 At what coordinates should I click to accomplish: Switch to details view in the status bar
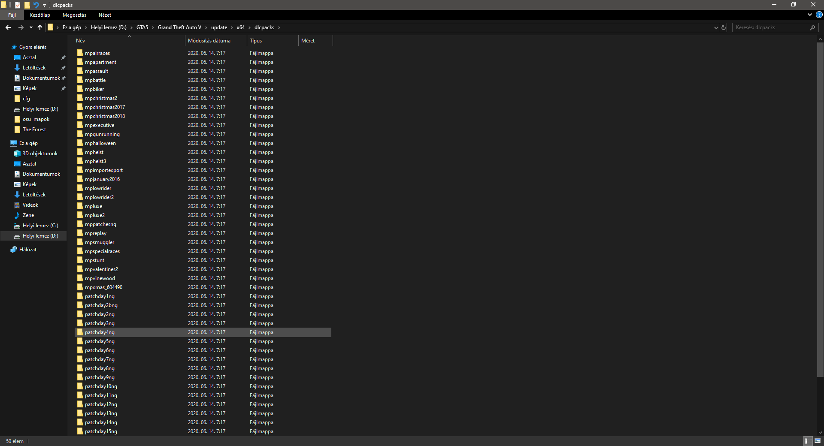808,441
